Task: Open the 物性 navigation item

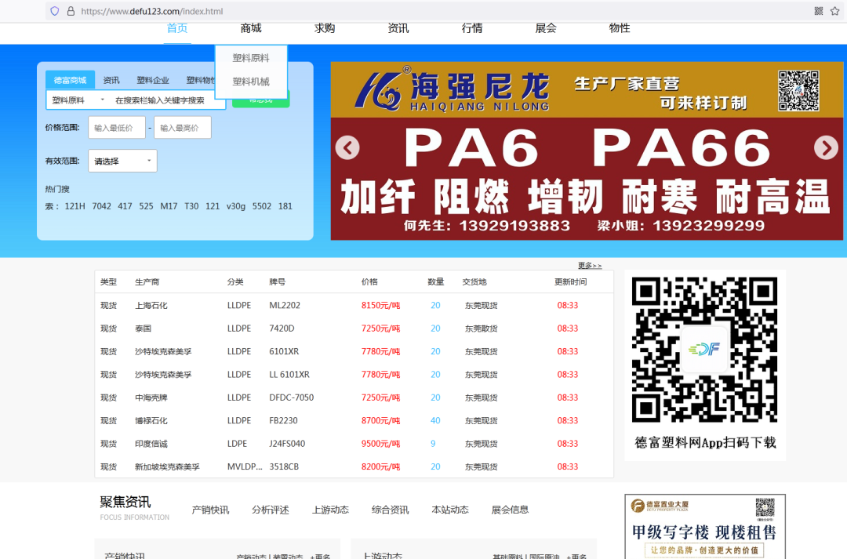Action: coord(620,28)
